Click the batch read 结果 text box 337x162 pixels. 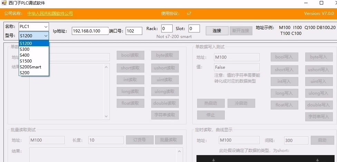pos(106,155)
